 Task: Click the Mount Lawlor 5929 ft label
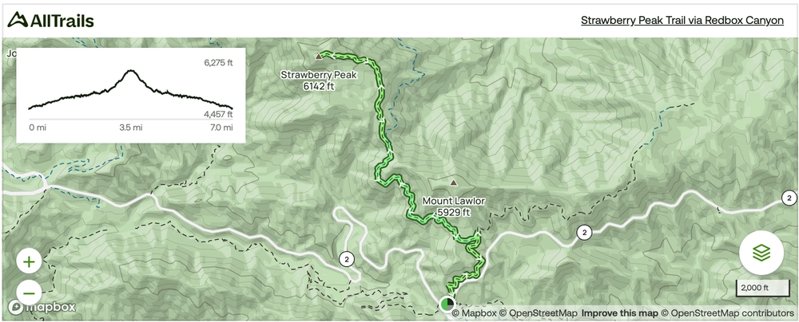pos(454,207)
